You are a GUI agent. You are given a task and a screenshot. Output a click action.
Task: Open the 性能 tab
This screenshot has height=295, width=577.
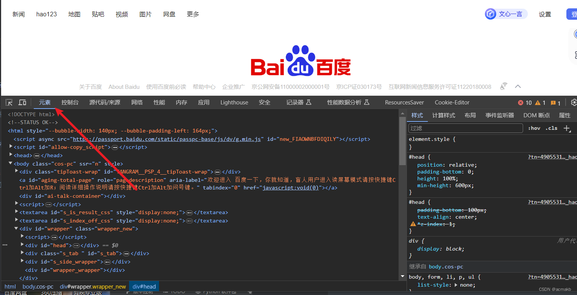159,103
